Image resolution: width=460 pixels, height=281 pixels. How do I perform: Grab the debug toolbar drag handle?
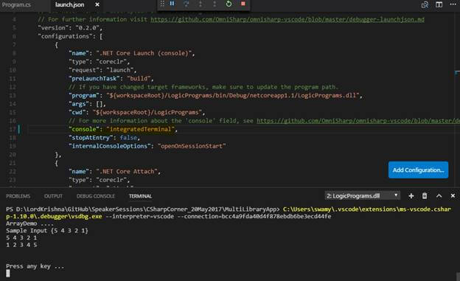(x=162, y=4)
